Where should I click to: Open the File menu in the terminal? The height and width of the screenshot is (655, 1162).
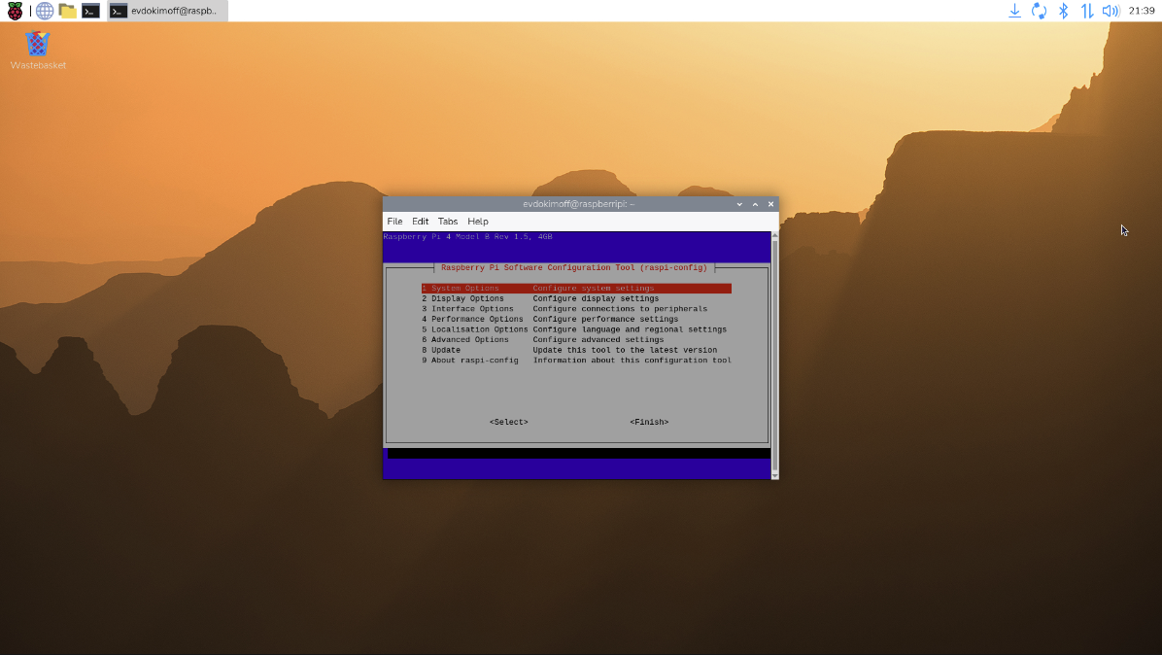pos(394,222)
